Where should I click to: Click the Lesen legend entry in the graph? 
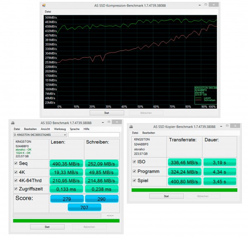point(207,98)
